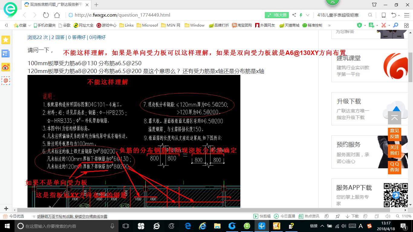Open the sidebar news feed icon
Image resolution: width=413 pixels, height=232 pixels.
coord(6,54)
